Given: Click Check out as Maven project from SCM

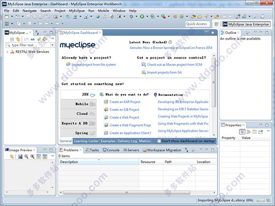Looking at the screenshot, I should click(x=175, y=65).
